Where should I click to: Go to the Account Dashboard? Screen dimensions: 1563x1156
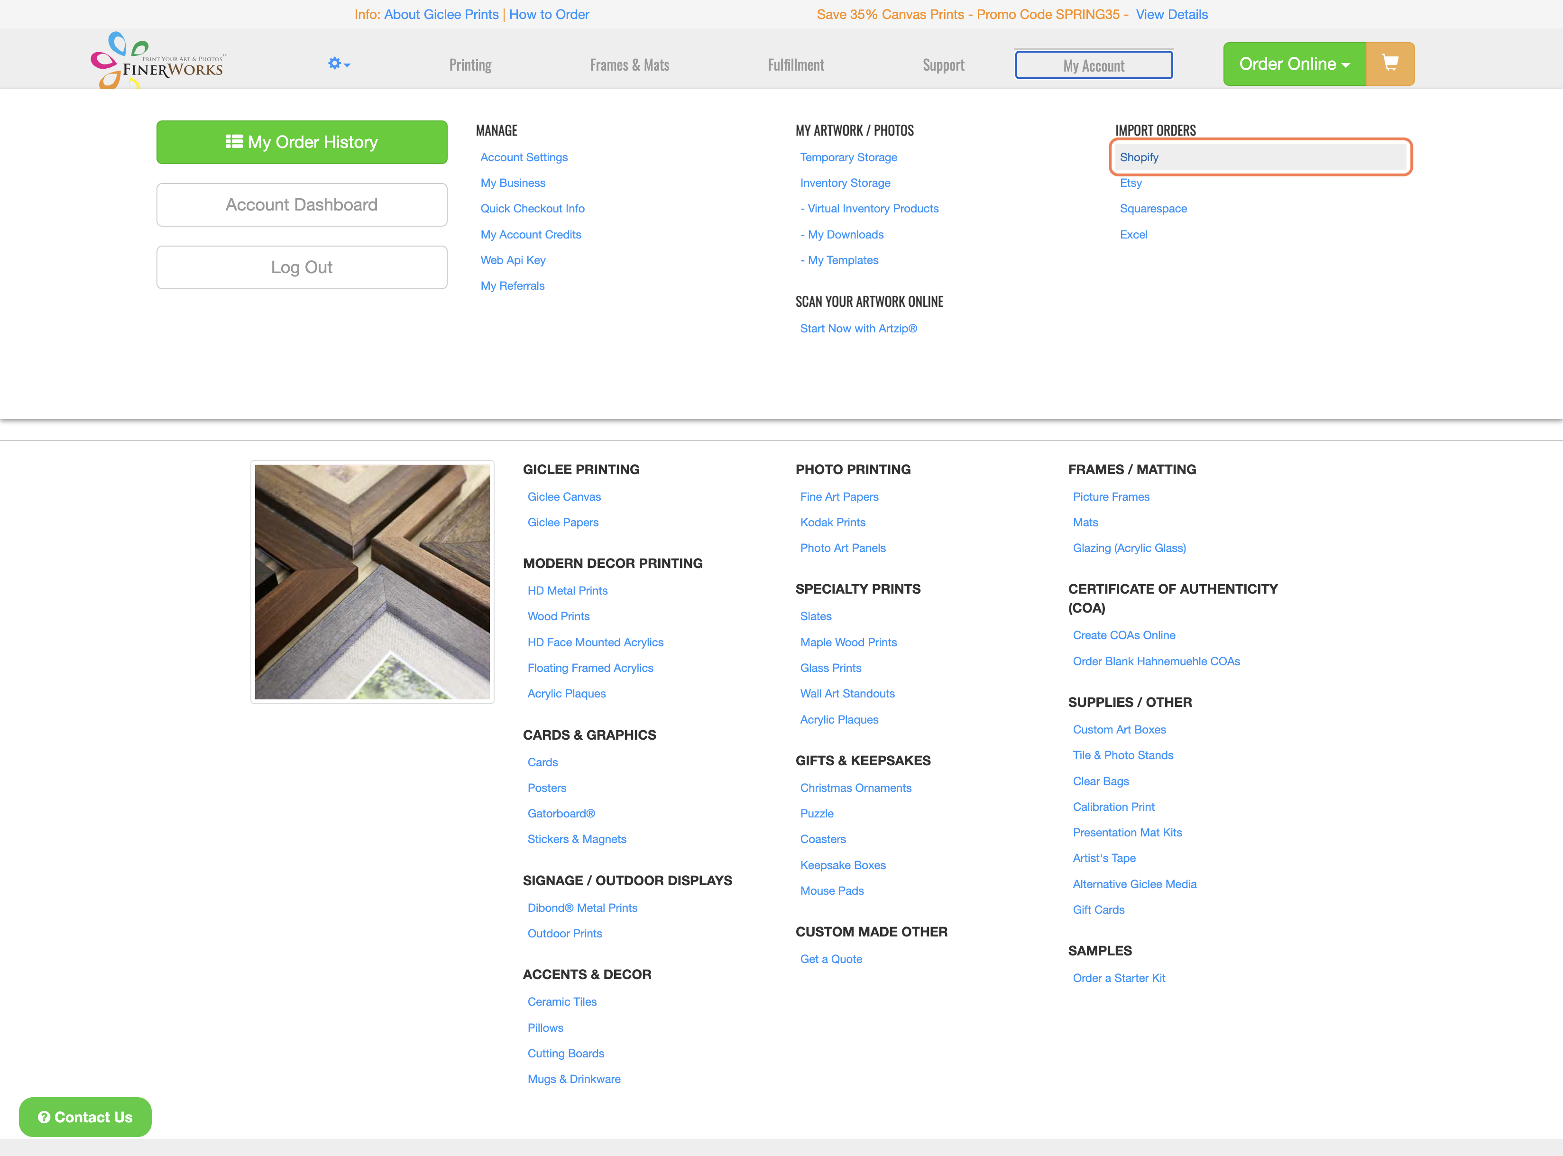point(302,205)
